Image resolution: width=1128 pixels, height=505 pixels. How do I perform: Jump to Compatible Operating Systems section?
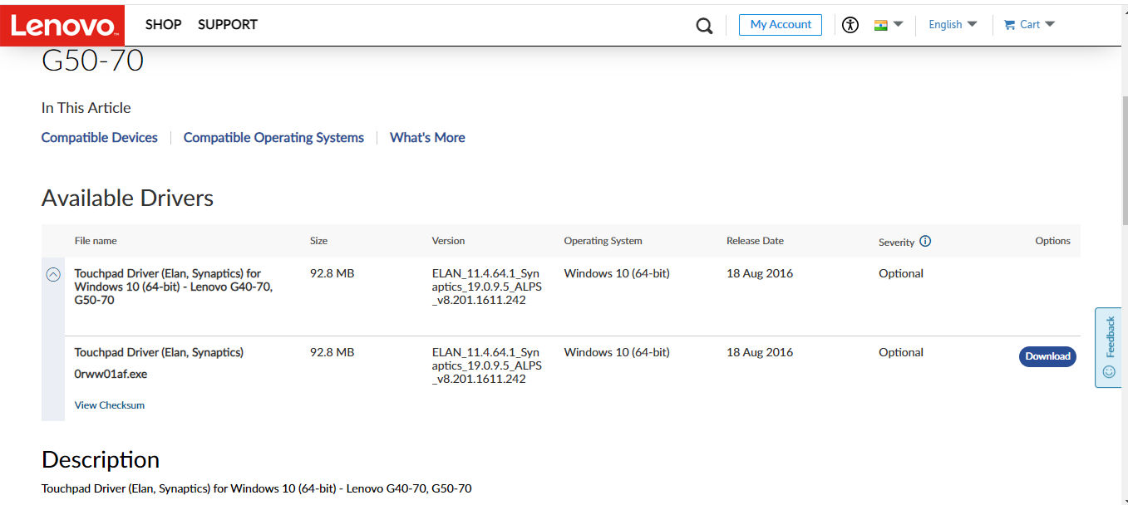pos(273,138)
